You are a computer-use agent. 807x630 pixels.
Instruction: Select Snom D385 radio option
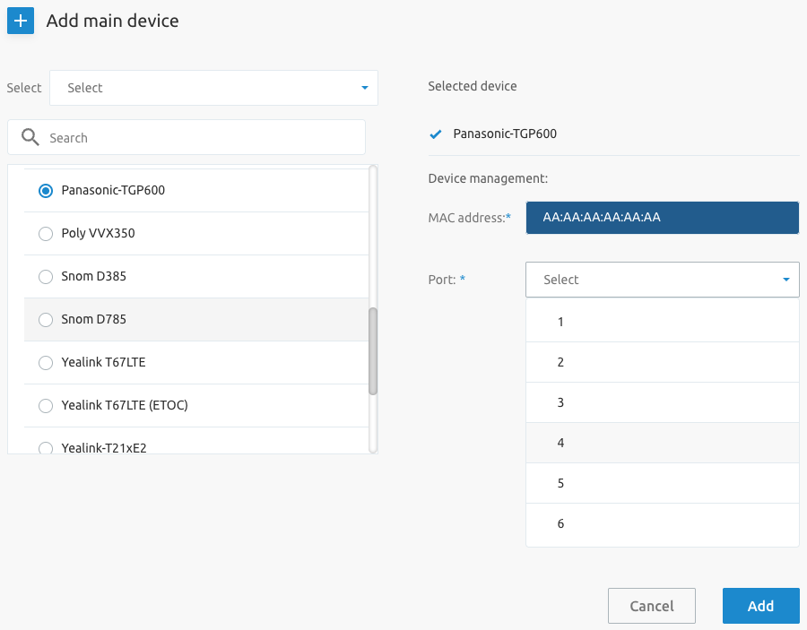(x=46, y=277)
